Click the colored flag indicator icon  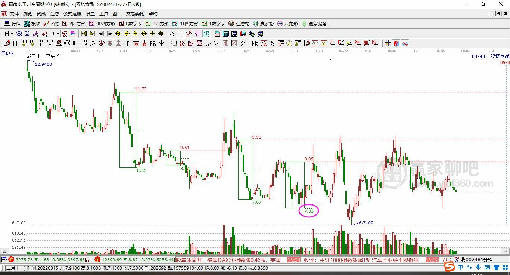[x=73, y=34]
